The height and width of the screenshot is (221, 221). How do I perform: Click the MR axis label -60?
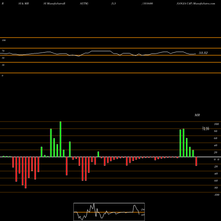pyautogui.click(x=216, y=181)
